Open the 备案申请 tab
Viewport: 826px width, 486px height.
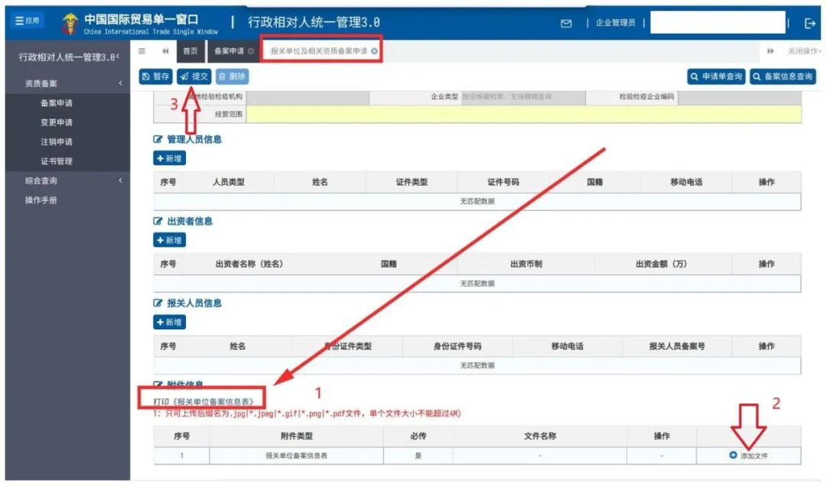[229, 52]
